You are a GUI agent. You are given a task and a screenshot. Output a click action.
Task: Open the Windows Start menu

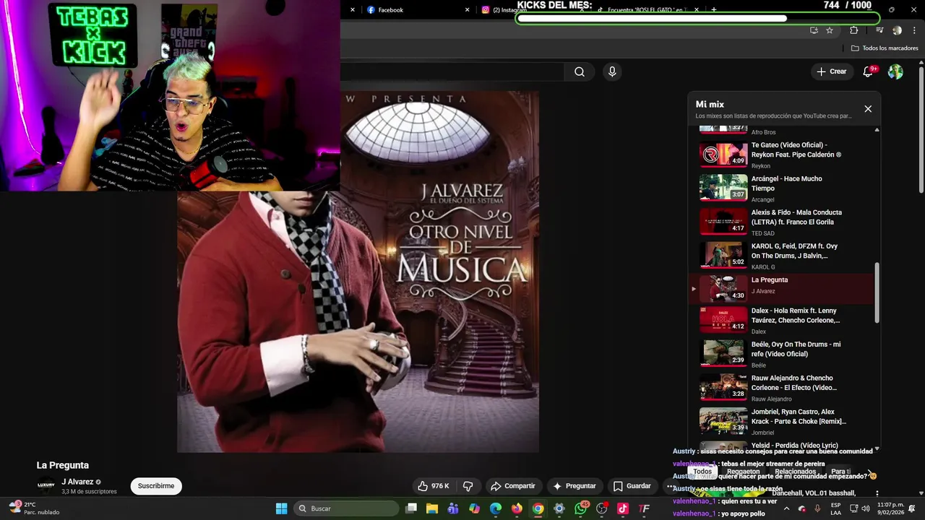pyautogui.click(x=281, y=508)
